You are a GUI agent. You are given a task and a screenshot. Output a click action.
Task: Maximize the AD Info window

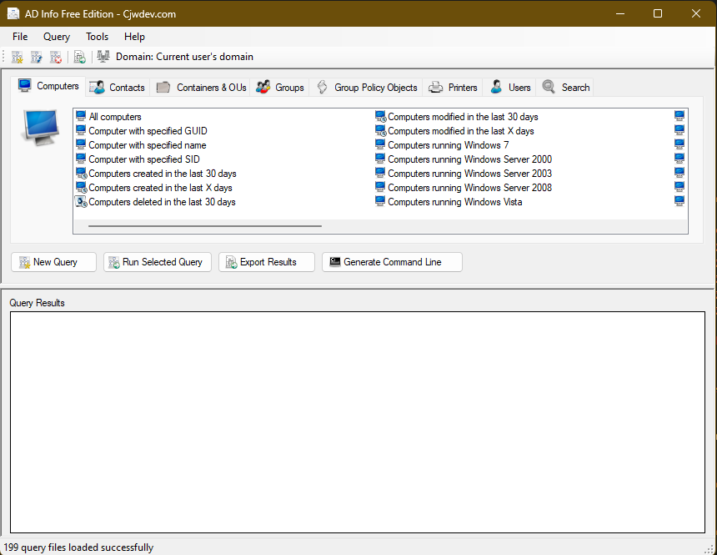(x=658, y=13)
